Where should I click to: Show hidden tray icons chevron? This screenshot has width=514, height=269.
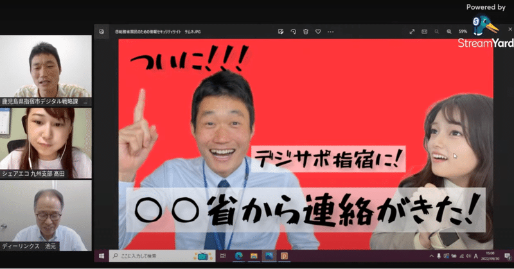[x=431, y=256]
